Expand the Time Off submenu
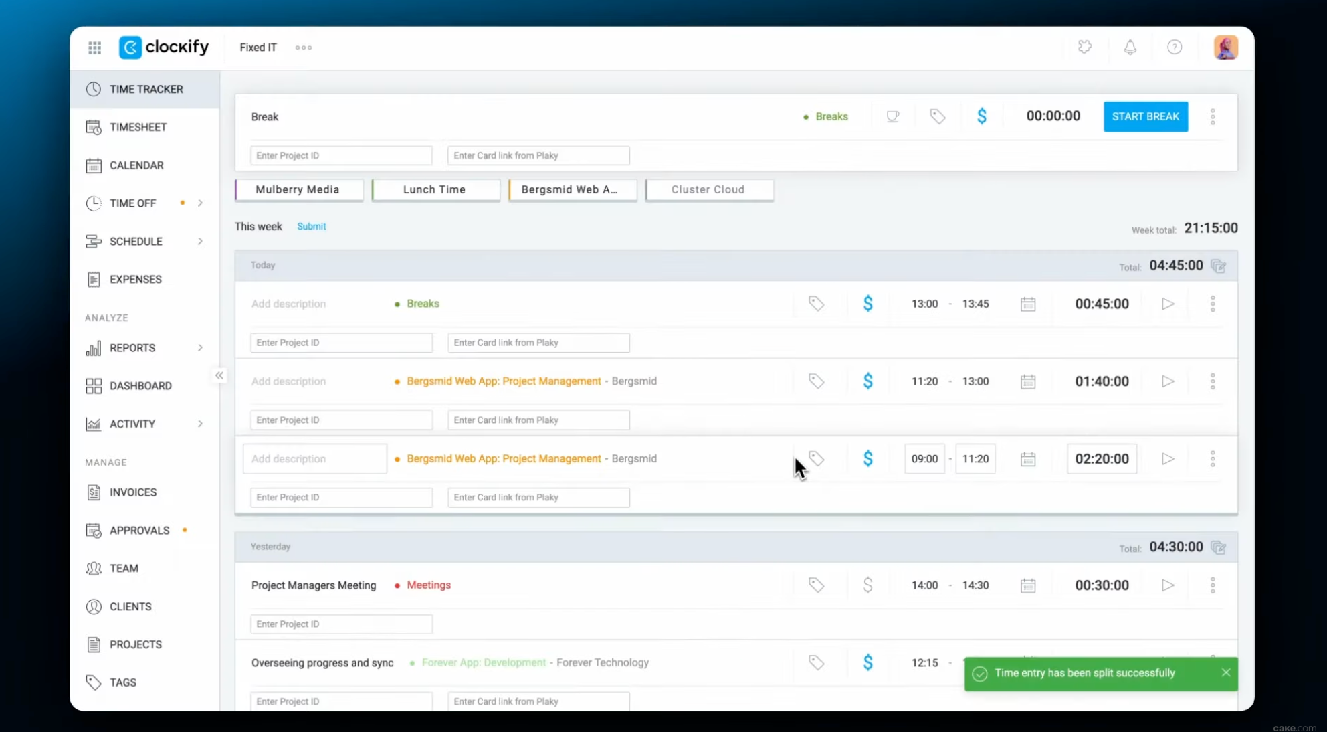Viewport: 1327px width, 732px height. click(200, 203)
